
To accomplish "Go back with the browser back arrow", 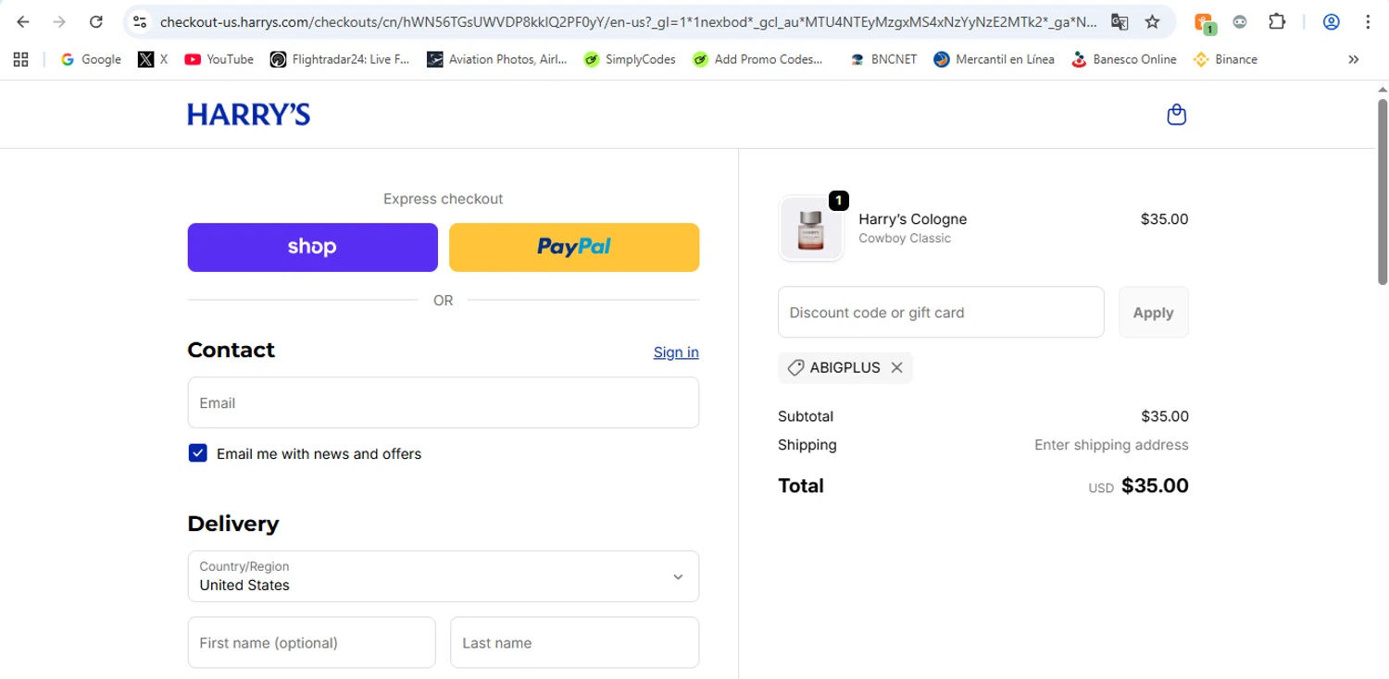I will 23,21.
